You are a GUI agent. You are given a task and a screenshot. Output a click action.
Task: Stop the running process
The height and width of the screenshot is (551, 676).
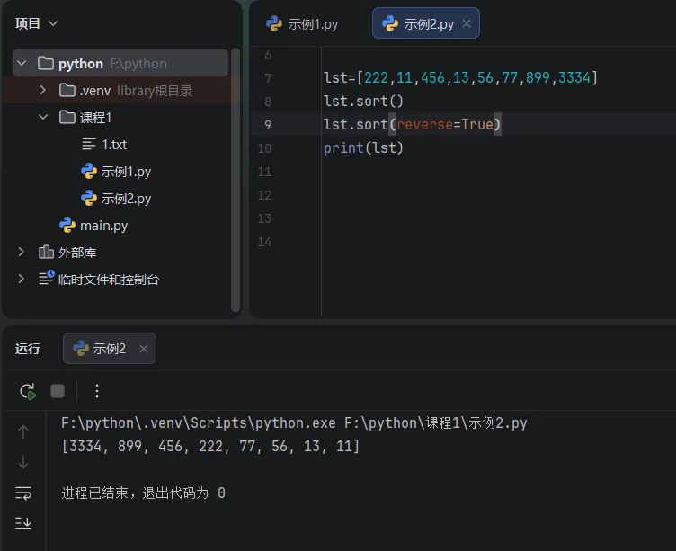58,391
